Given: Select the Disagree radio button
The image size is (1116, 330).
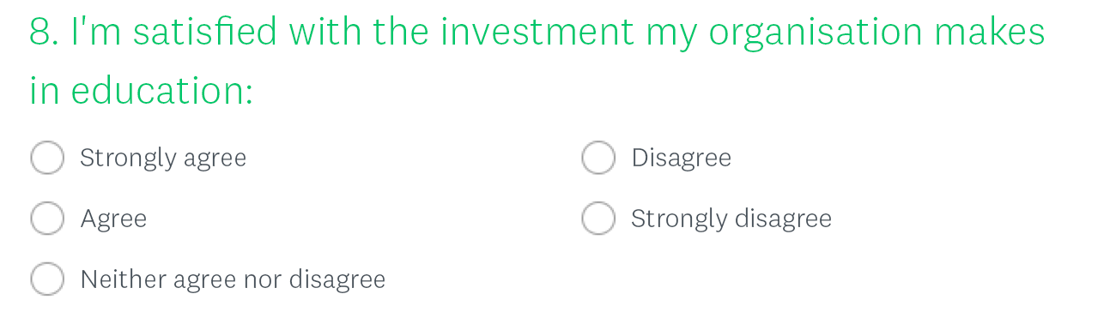Looking at the screenshot, I should point(598,158).
